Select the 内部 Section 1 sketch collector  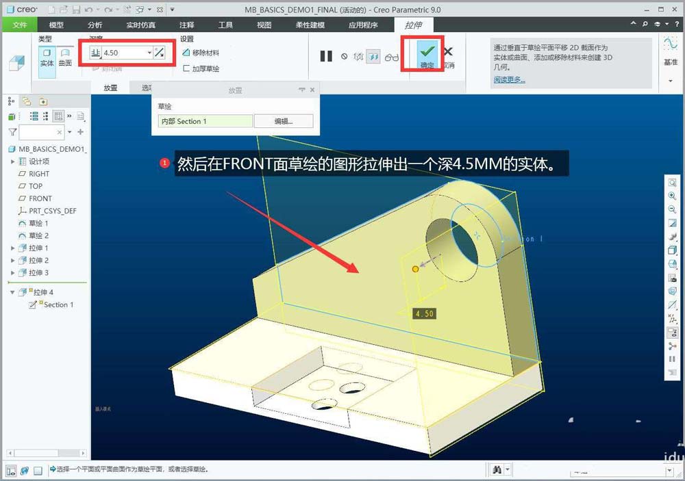point(206,121)
